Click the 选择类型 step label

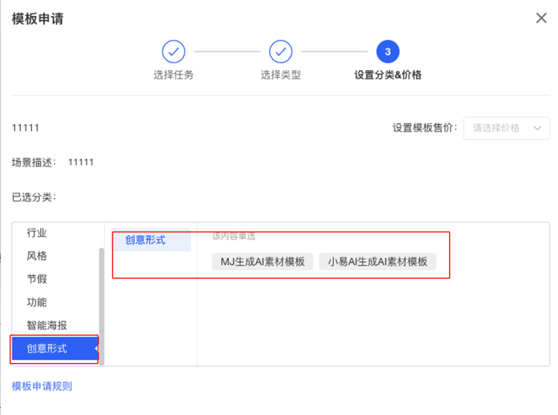[x=281, y=75]
